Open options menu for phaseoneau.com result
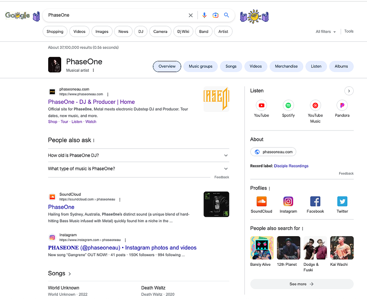This screenshot has width=367, height=299. [108, 95]
